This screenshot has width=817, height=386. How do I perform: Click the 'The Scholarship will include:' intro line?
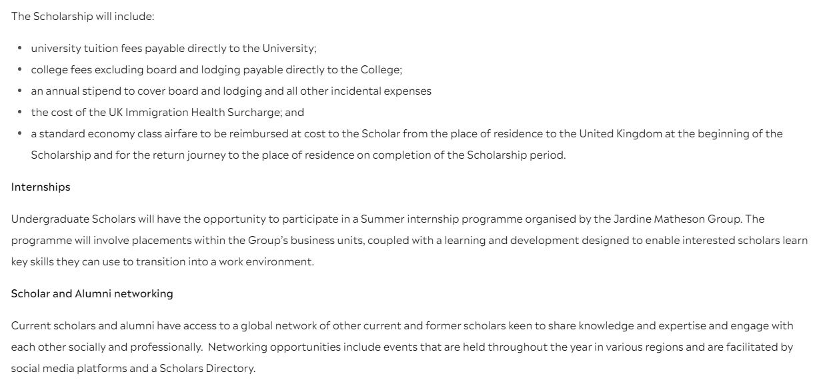tap(83, 16)
